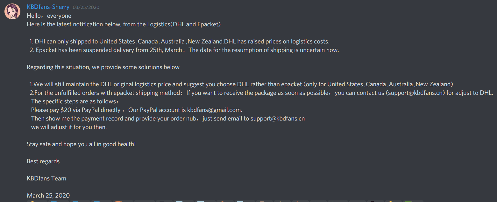
Task: Click the last green reaction at the bottom
Action: pyautogui.click(x=411, y=201)
